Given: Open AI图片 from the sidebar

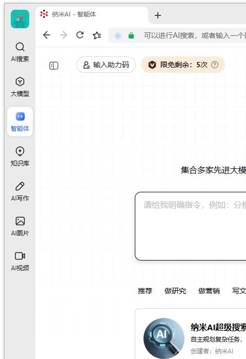Looking at the screenshot, I should click(x=20, y=226).
